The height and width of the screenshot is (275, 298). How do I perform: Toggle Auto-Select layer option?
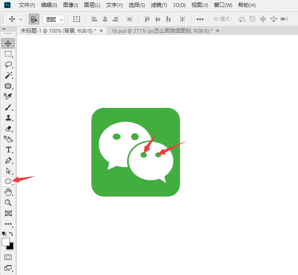pos(34,19)
